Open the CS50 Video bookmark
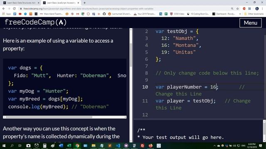Viewport: 266px width, 149px height. click(x=177, y=14)
